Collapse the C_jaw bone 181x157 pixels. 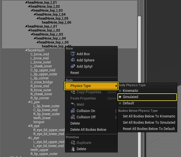pyautogui.click(x=29, y=102)
